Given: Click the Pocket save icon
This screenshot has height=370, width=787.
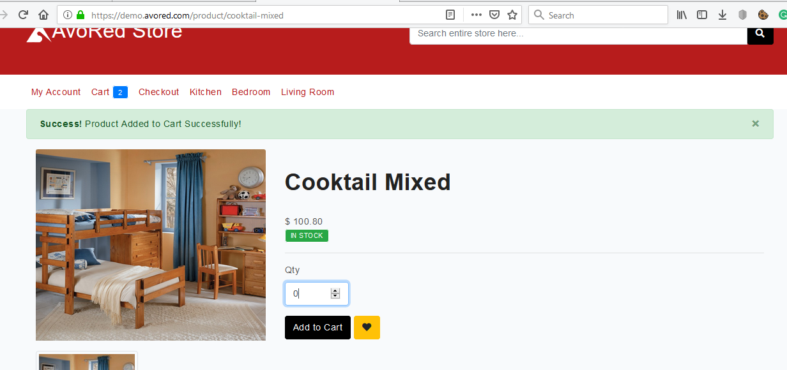Looking at the screenshot, I should (493, 15).
